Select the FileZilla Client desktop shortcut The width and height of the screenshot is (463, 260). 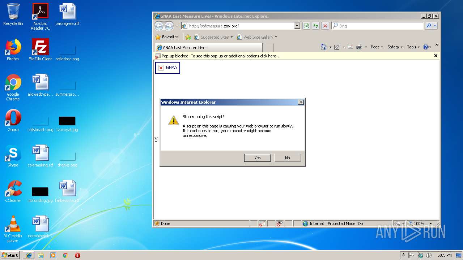[x=40, y=50]
